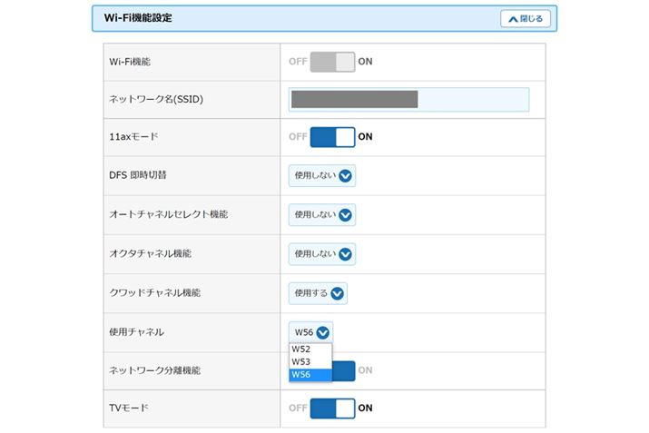The image size is (649, 433).
Task: Click the chevron arrow in オートチャネルセレクト機能 dropdown
Action: pyautogui.click(x=345, y=215)
